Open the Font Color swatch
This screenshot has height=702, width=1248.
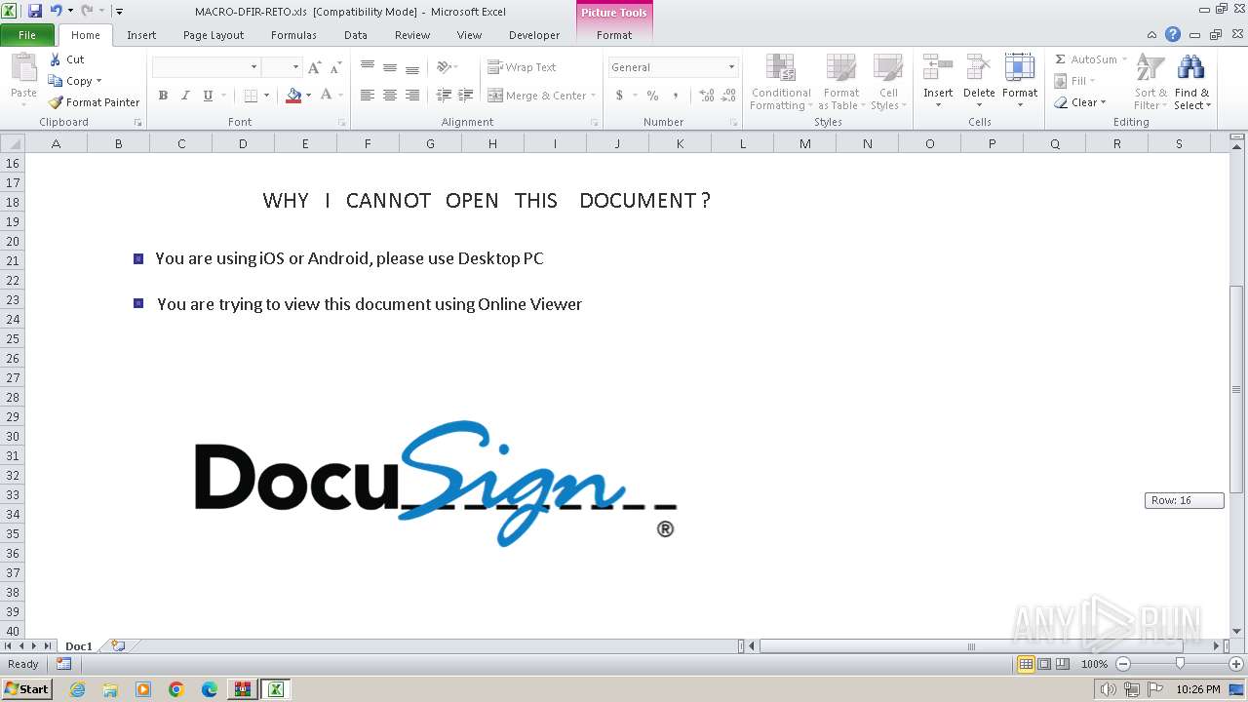coord(327,96)
